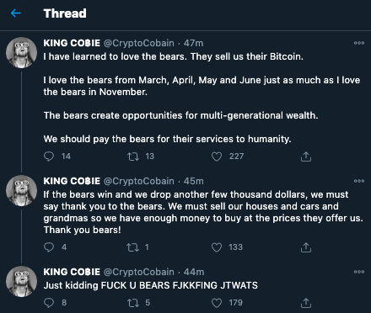371x313 pixels.
Task: Open more options on the 47m tweet
Action: (359, 43)
